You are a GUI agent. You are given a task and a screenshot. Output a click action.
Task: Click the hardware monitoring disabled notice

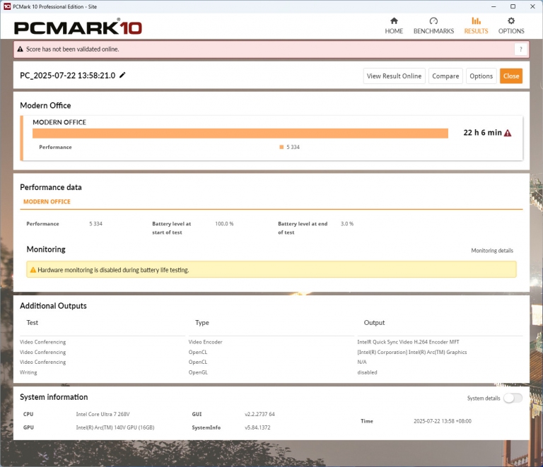click(271, 269)
